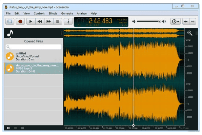Image resolution: width=202 pixels, height=135 pixels.
Task: Switch file list to detailed list view
Action: (8, 128)
